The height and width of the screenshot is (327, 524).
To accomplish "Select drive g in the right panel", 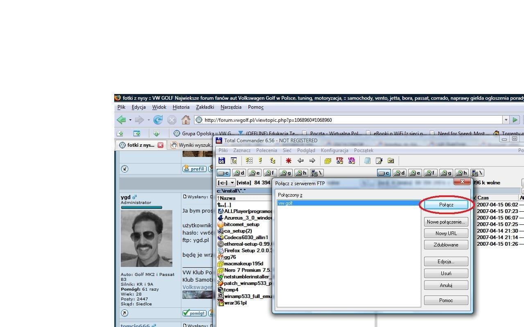I will point(446,173).
